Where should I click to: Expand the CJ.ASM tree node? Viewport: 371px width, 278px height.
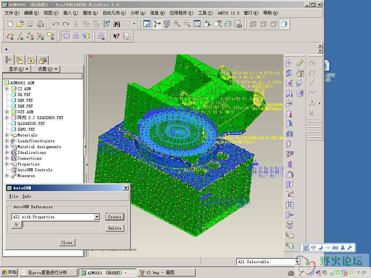pos(7,89)
